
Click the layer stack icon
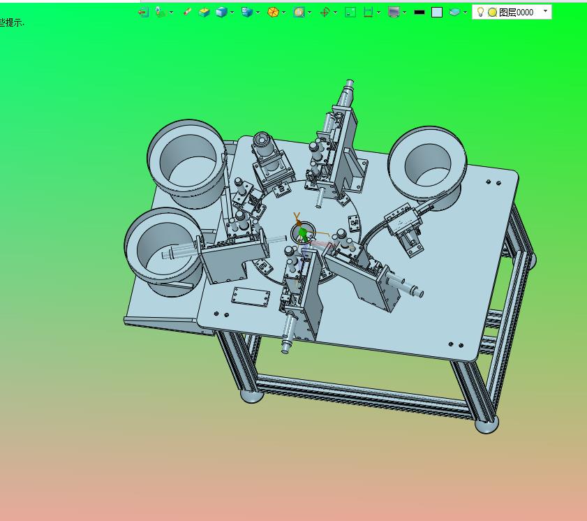pyautogui.click(x=454, y=13)
